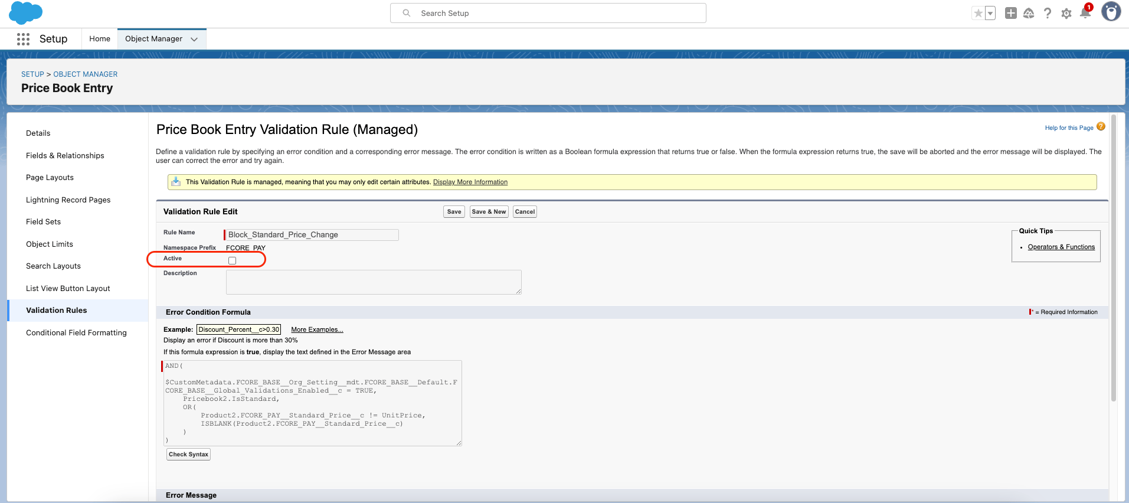This screenshot has width=1129, height=503.
Task: Open the notifications bell
Action: point(1085,13)
